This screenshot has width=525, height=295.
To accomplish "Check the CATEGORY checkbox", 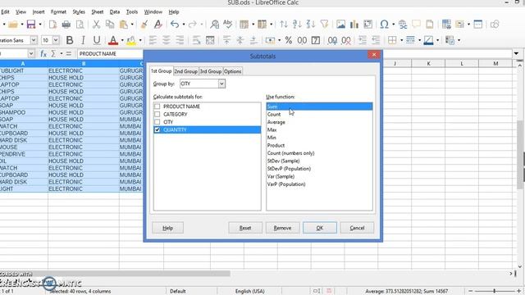I will click(157, 114).
